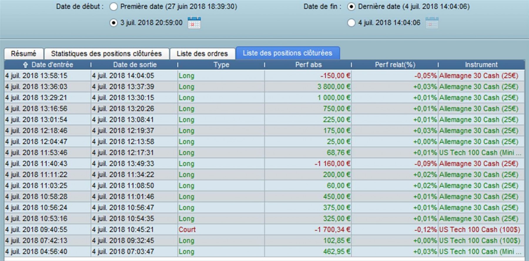This screenshot has width=529, height=261.
Task: Switch to the Liste des ordres tab
Action: coord(202,54)
